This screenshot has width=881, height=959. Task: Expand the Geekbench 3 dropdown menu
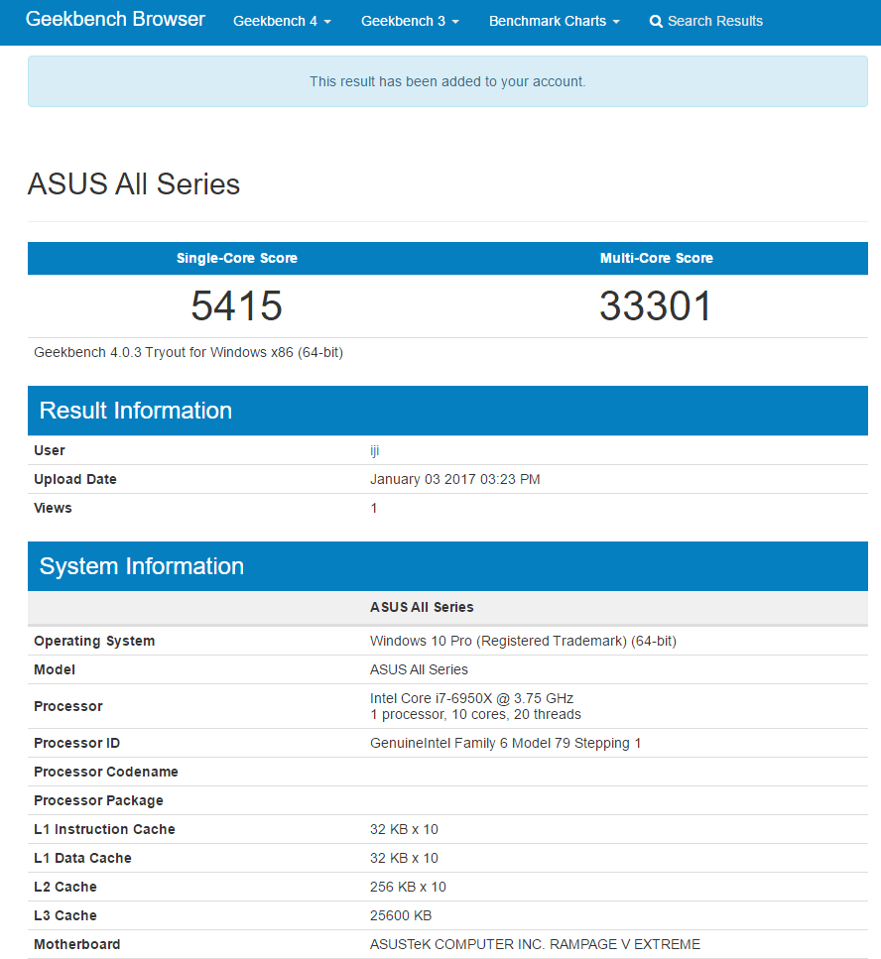click(x=410, y=22)
